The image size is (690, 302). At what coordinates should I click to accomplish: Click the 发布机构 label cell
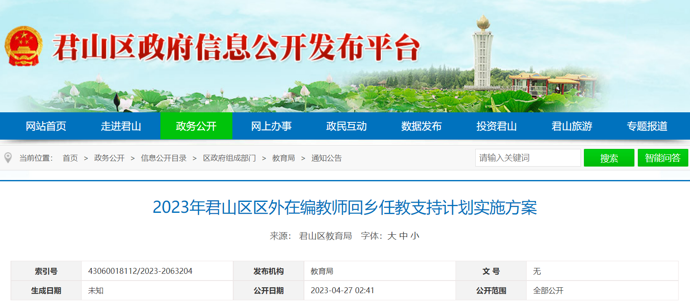(x=269, y=271)
